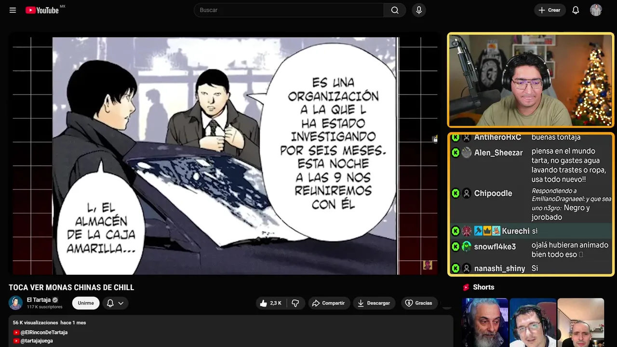The image size is (617, 347).
Task: Open notifications bell in header
Action: tap(576, 10)
